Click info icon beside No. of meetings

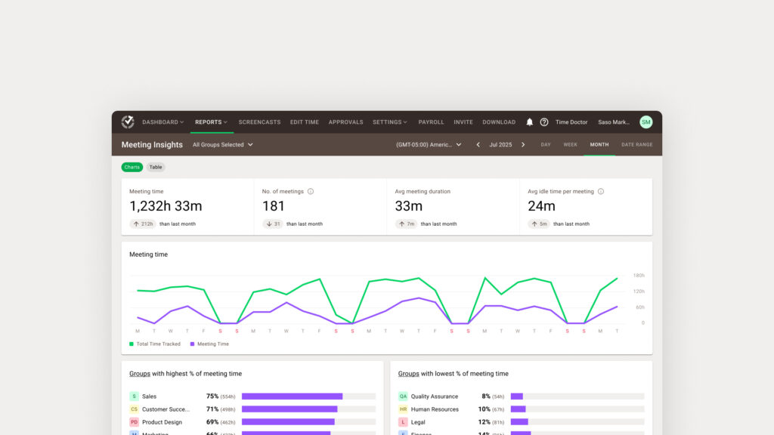tap(311, 192)
